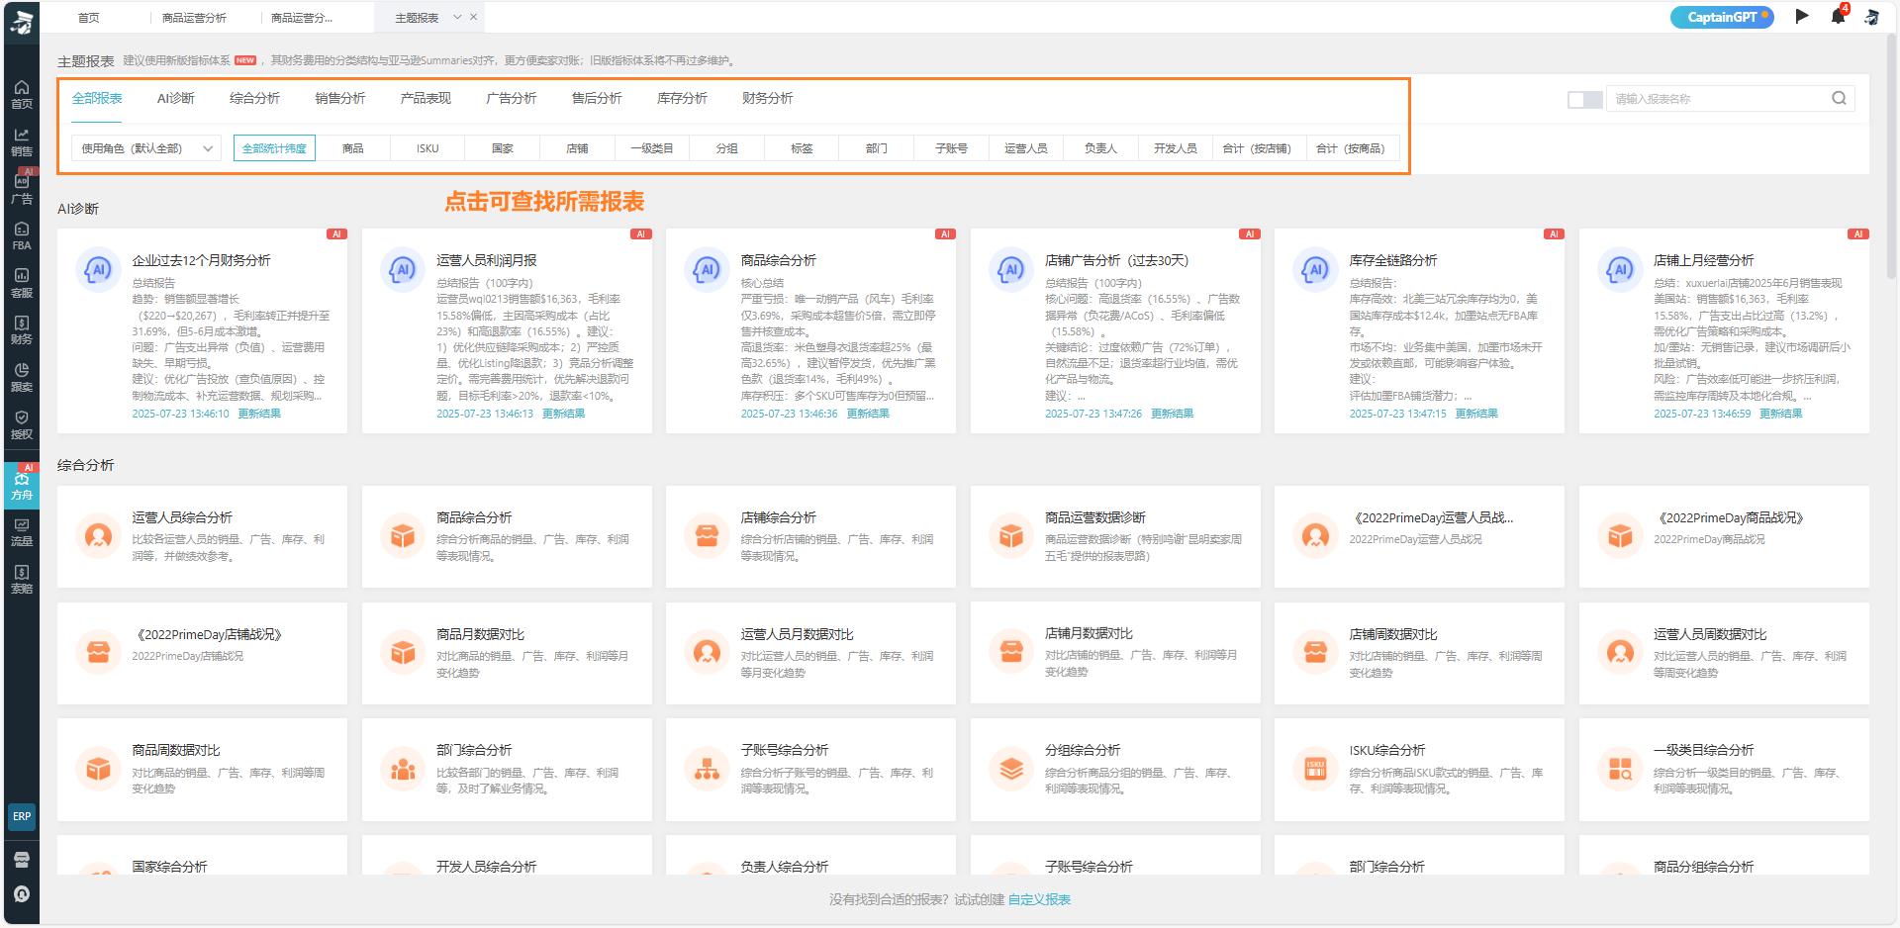Select the 财务分析 category tab
The image size is (1900, 928).
coord(767,98)
